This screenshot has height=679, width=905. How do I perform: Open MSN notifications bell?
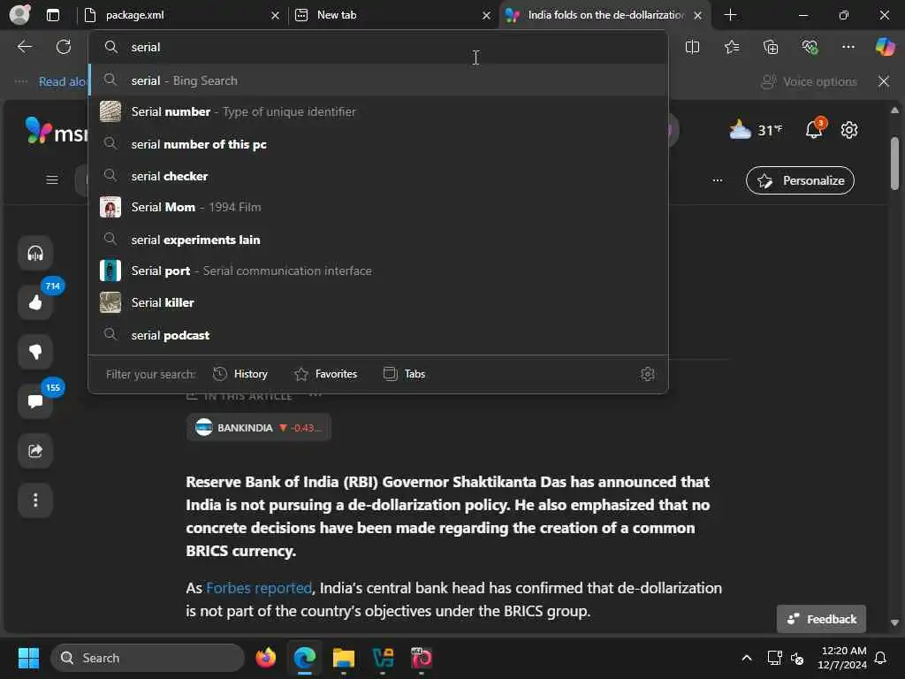point(814,129)
